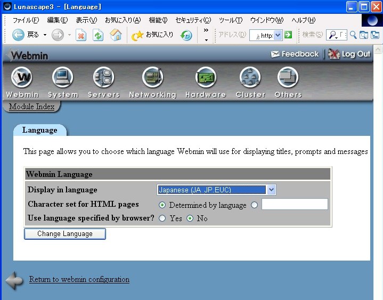Open the Others category icon
This screenshot has height=300, width=383.
tap(288, 77)
